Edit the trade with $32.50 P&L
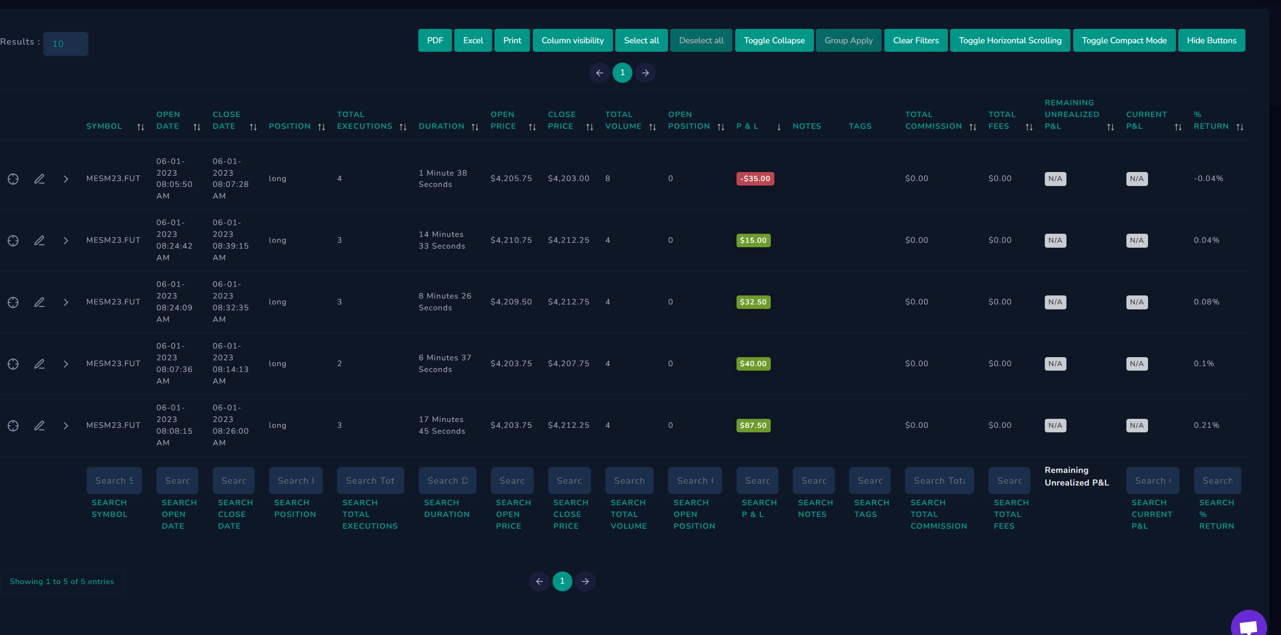Image resolution: width=1281 pixels, height=635 pixels. pyautogui.click(x=39, y=302)
